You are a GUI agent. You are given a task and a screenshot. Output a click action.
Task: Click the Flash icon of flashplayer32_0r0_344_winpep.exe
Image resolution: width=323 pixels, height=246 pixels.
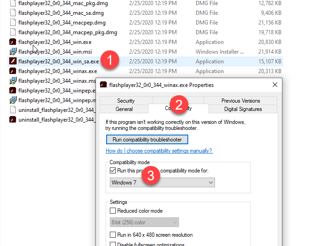13,90
